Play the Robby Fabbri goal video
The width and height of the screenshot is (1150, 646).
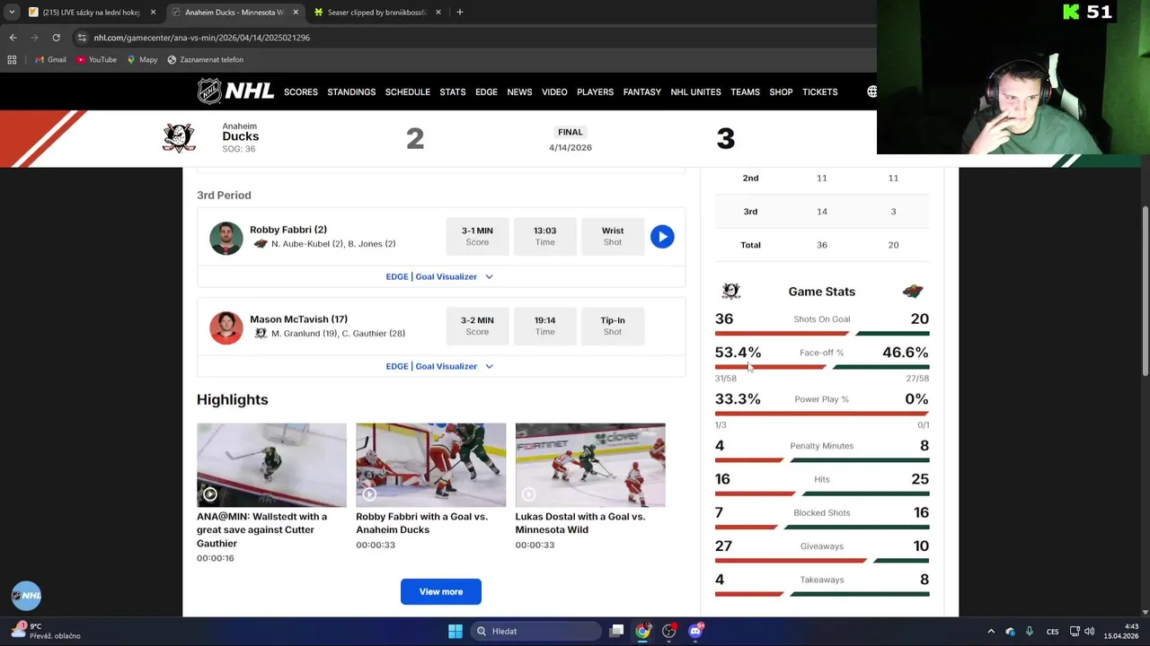662,237
